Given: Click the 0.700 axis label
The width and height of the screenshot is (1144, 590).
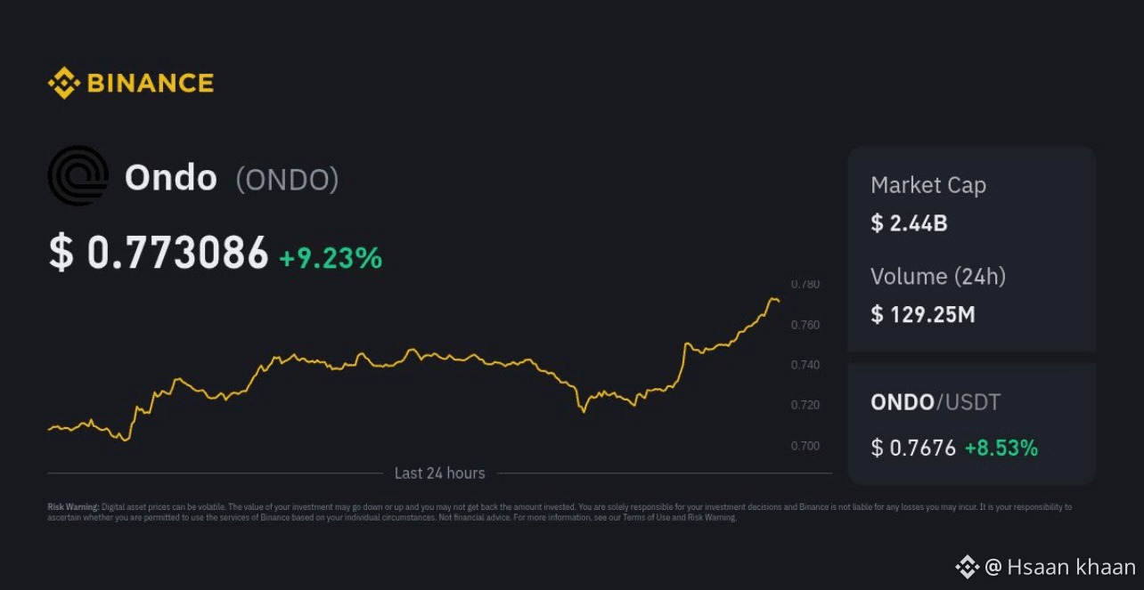Looking at the screenshot, I should [805, 446].
